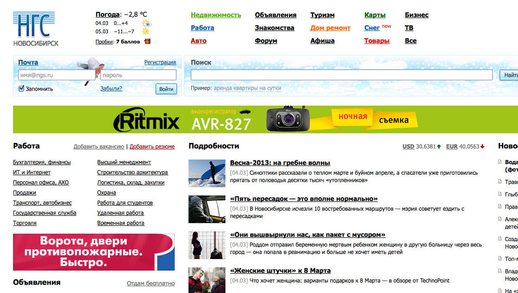Screen dimensions: 518x293
Task: Click document icon beside 'Алек' news item
Action: tap(500, 219)
